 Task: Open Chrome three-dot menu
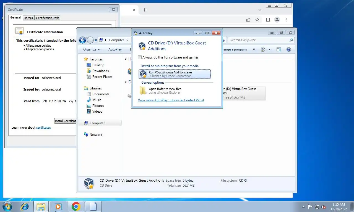pyautogui.click(x=286, y=20)
